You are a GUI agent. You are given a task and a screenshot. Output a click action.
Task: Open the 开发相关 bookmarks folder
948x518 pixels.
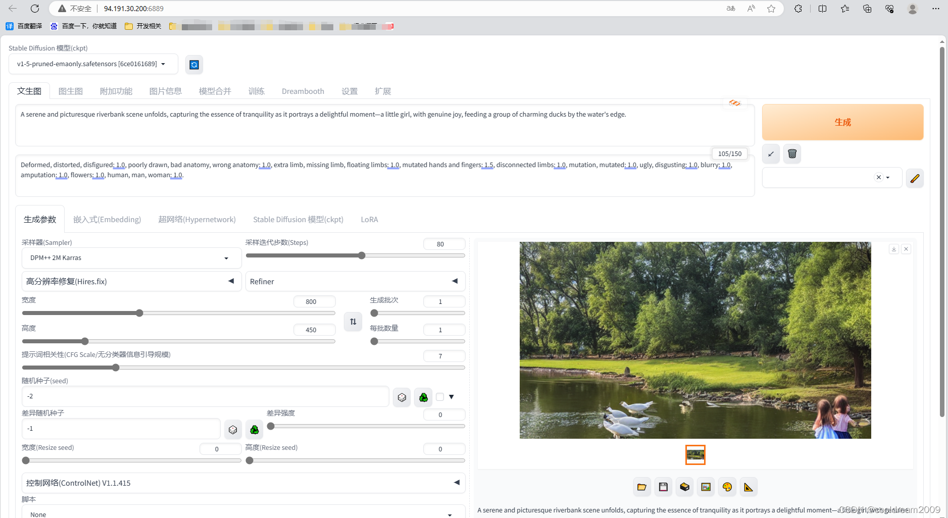143,26
